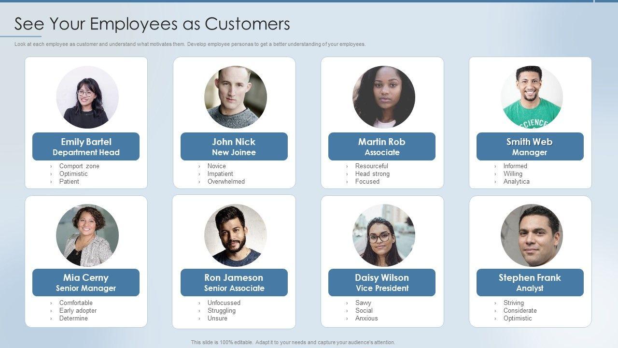Select the "Unsure" trait
The width and height of the screenshot is (618, 348).
217,318
